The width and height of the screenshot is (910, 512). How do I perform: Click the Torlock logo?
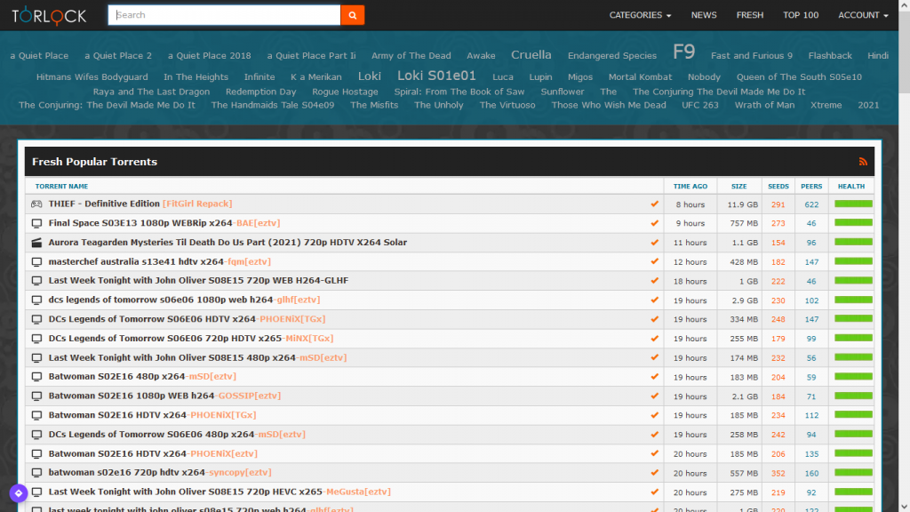49,16
